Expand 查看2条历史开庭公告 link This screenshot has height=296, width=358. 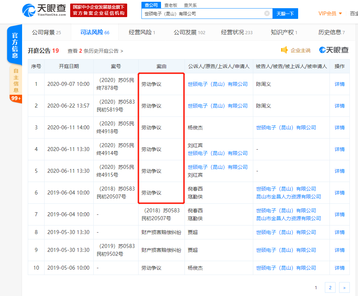pyautogui.click(x=95, y=51)
